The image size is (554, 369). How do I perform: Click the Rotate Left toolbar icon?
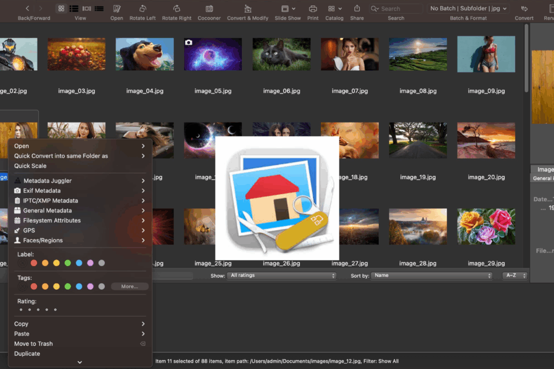click(142, 9)
